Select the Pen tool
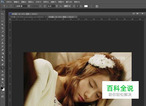 [3, 64]
